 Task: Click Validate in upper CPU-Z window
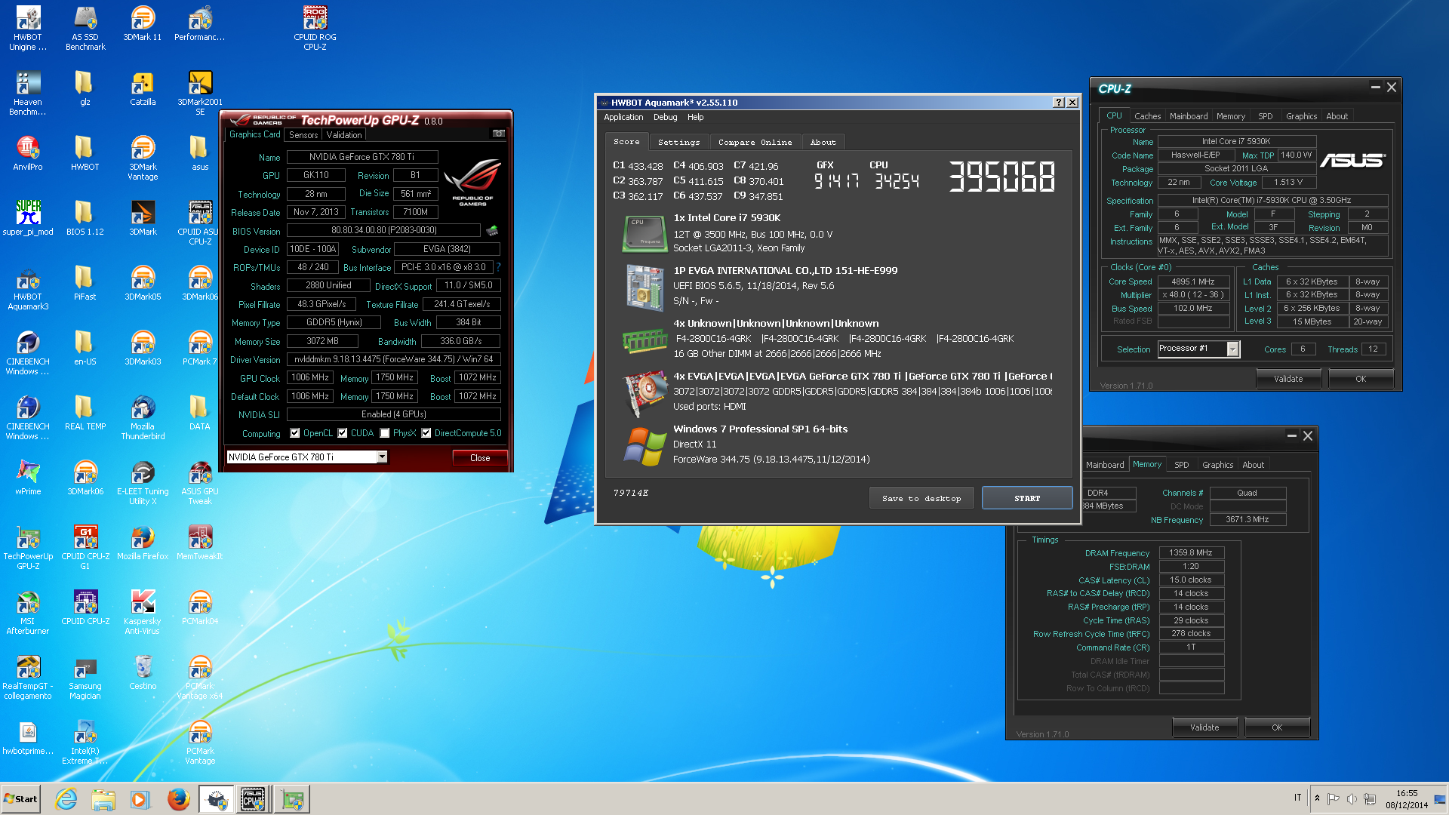click(x=1288, y=379)
